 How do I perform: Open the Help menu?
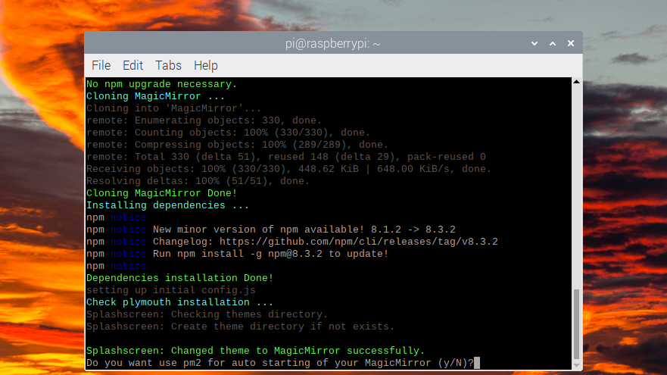click(205, 66)
